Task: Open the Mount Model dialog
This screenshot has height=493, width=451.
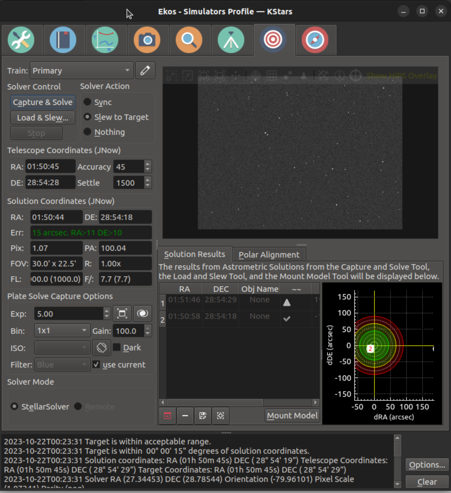Action: tap(292, 415)
